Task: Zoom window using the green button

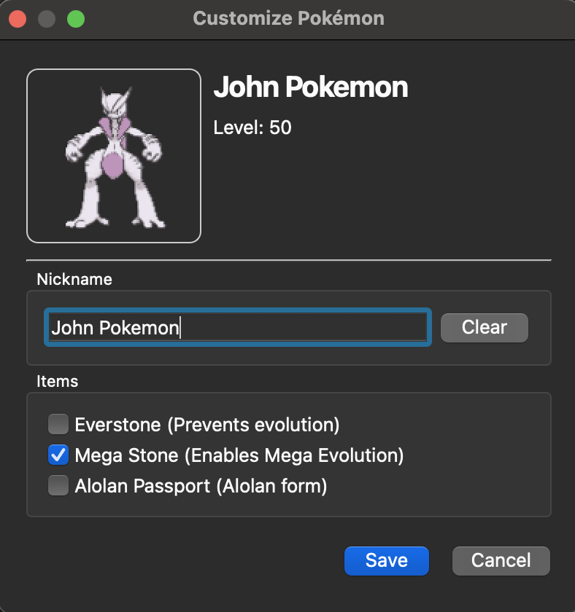Action: coord(76,18)
